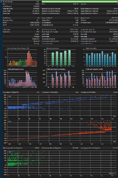Select the Z-Score label
118x178 pixels.
(x=83, y=20)
